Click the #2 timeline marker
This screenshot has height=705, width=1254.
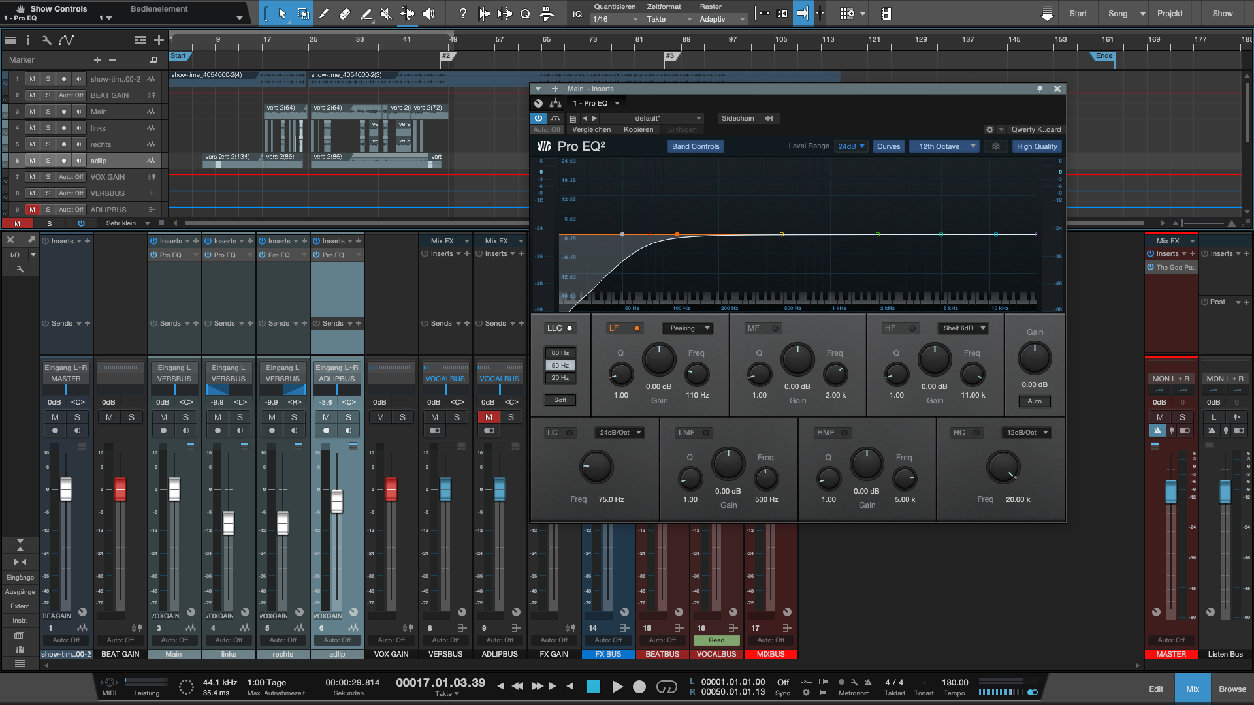coord(446,56)
